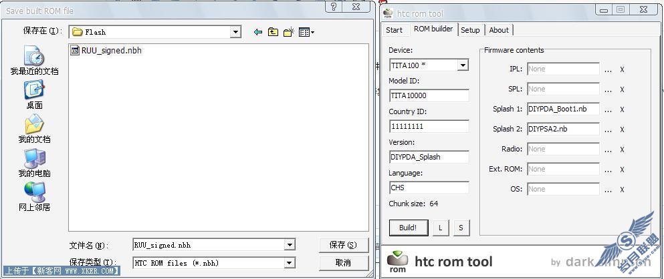Clear the Splash 2 entry with X
The height and width of the screenshot is (279, 664).
622,129
